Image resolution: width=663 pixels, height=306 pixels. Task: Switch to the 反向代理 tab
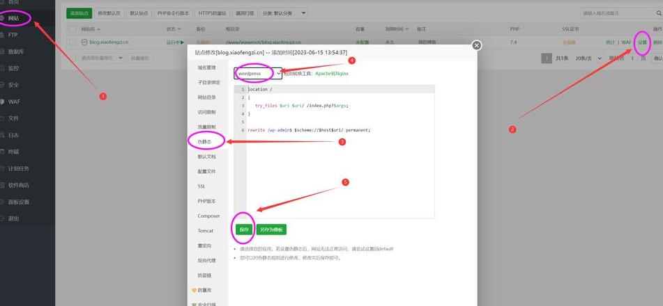click(x=207, y=260)
